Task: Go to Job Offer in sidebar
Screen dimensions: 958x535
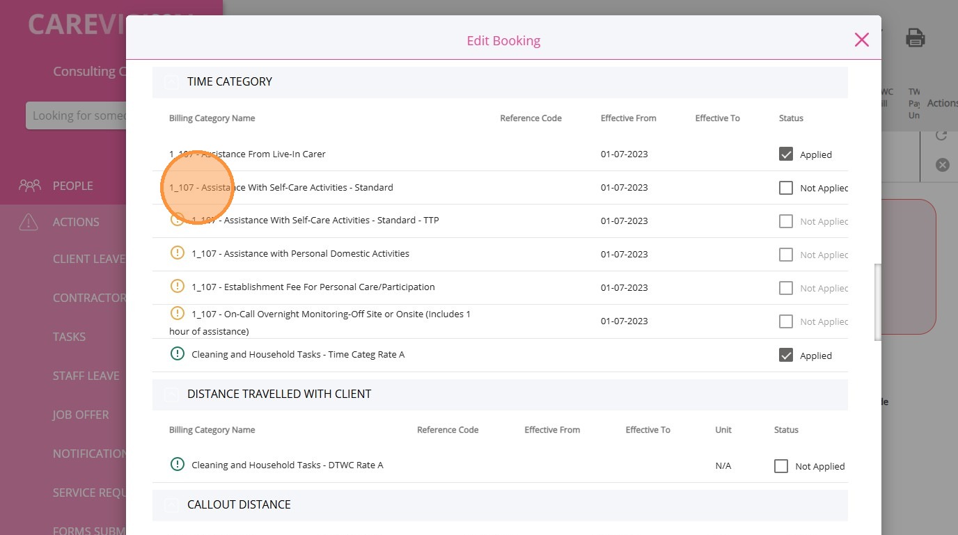Action: click(x=81, y=415)
